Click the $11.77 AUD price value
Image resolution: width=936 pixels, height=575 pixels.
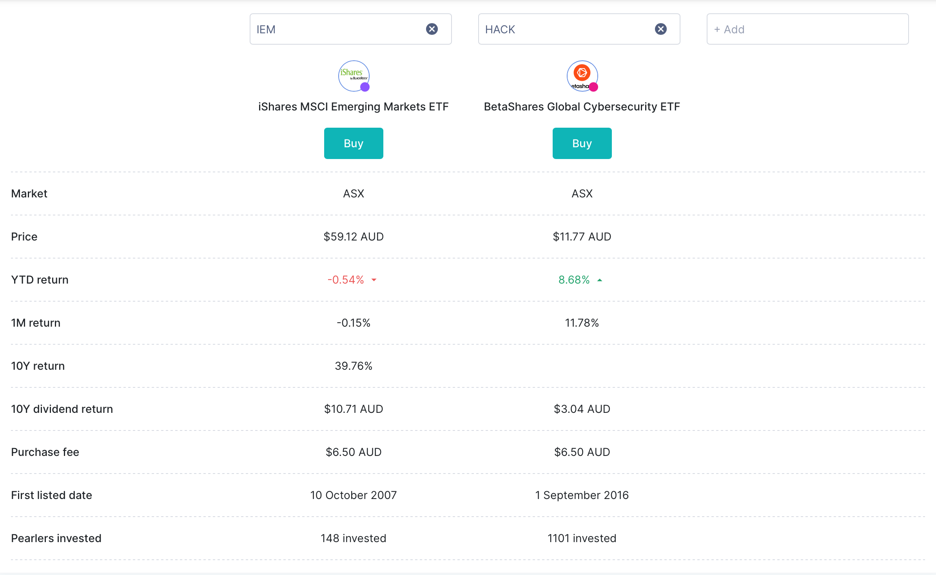(582, 237)
